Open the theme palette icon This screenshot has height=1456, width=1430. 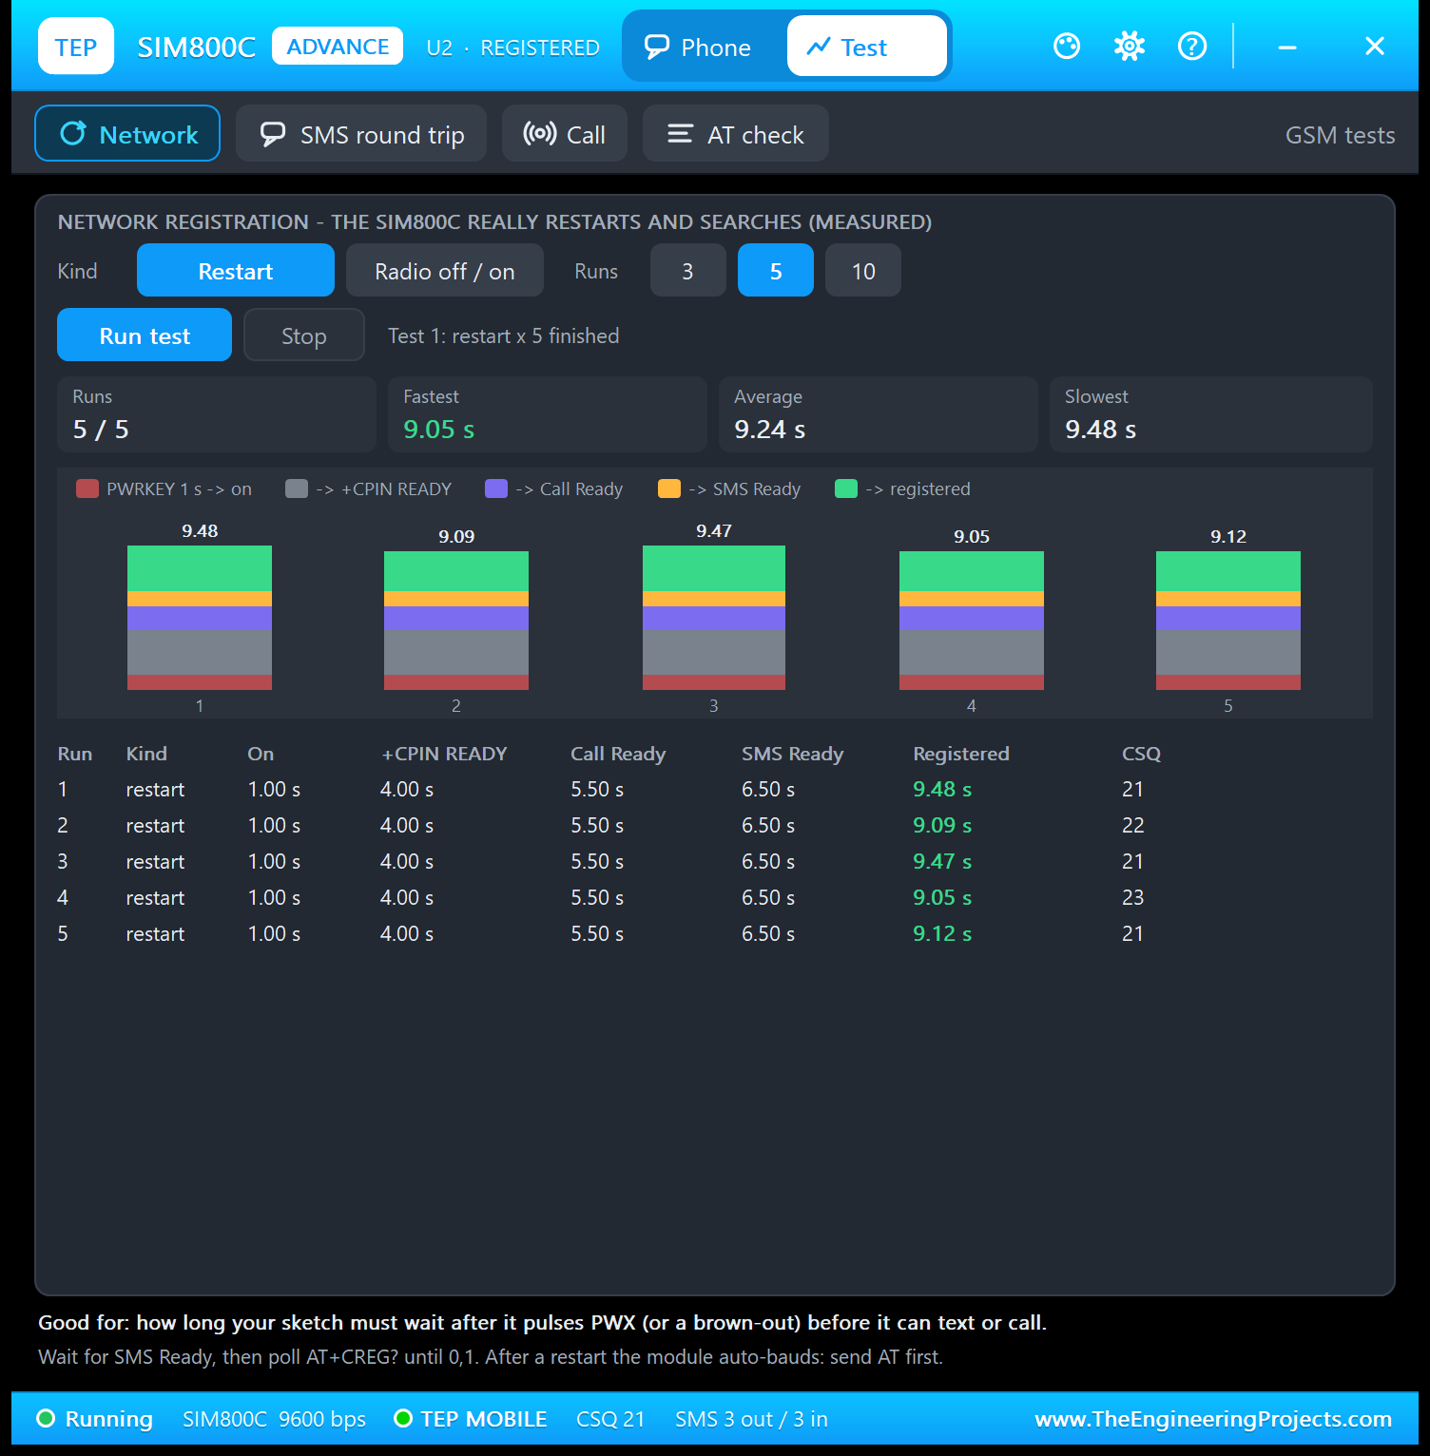pos(1067,46)
